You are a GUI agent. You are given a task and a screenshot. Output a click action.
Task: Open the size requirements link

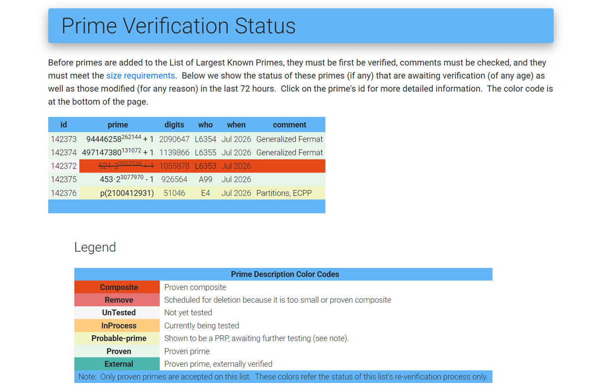[x=141, y=76]
